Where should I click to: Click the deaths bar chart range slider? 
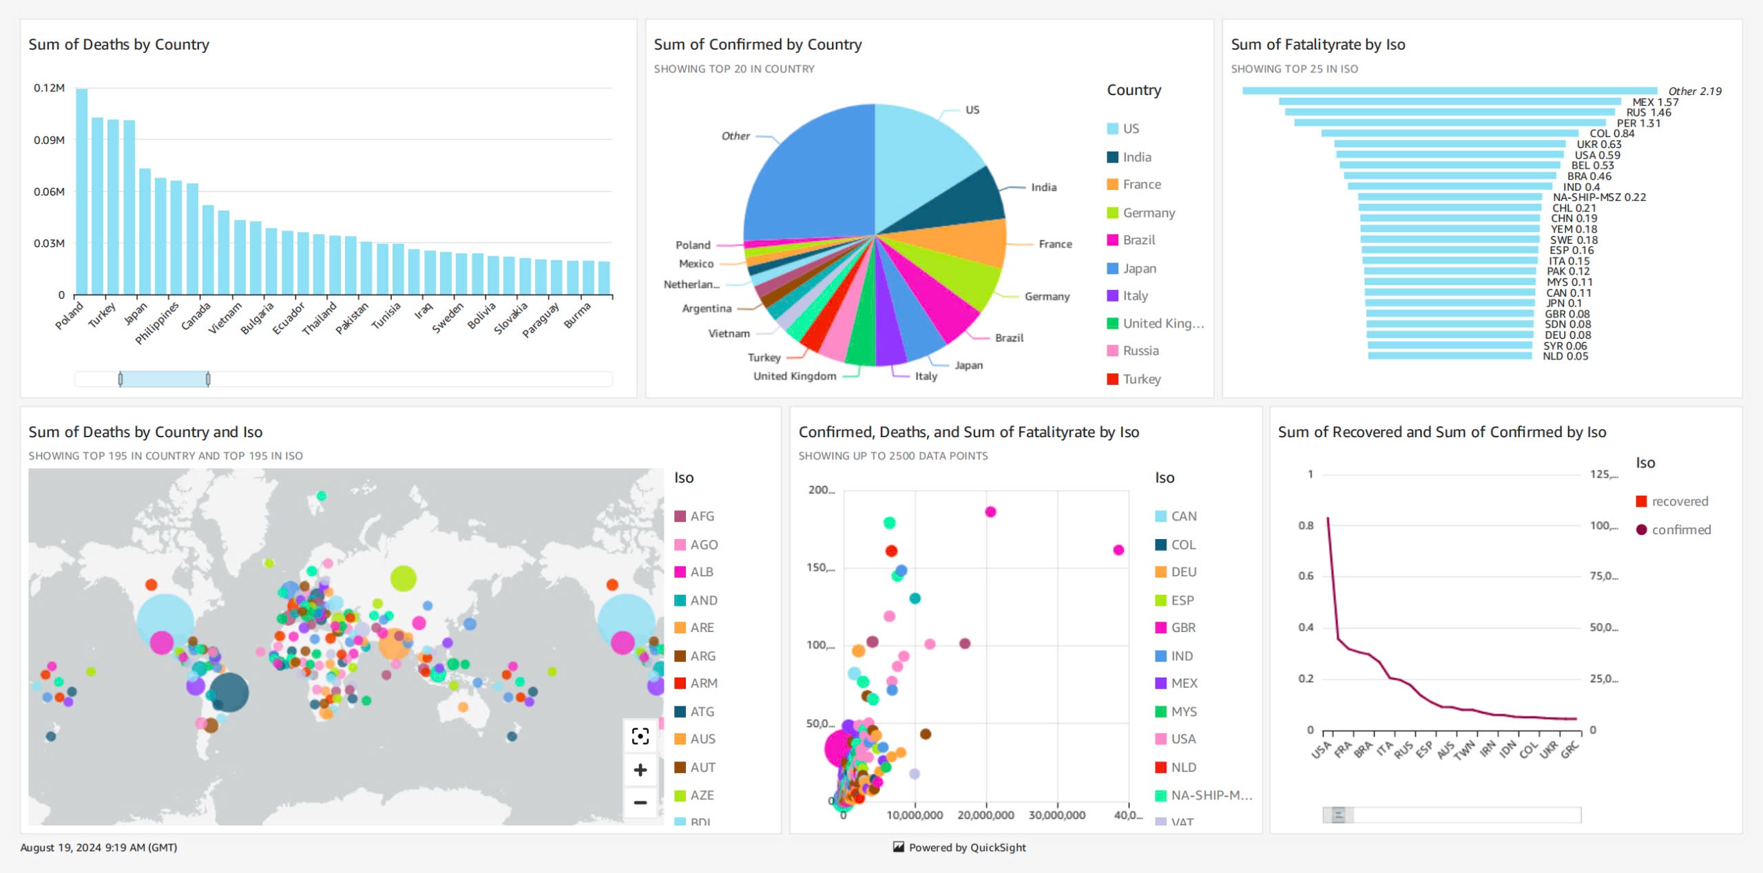pos(164,379)
